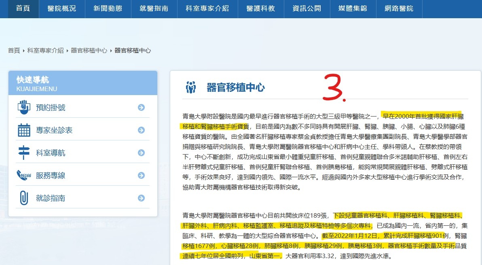Viewport: 482px width, 265px height.
Task: Click the arrow circle in 預約掛號 row
Action: [x=141, y=107]
